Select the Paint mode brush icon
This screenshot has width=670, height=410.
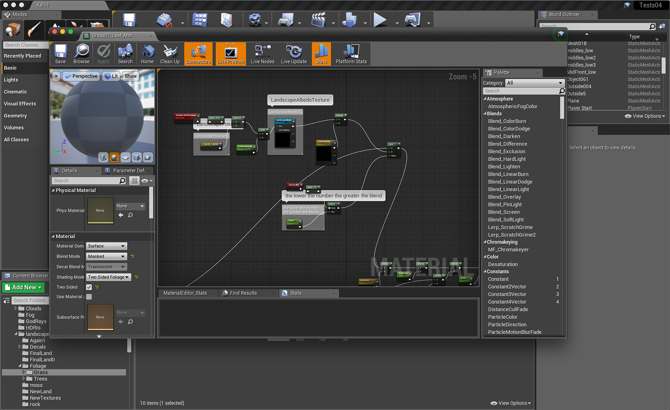(33, 30)
